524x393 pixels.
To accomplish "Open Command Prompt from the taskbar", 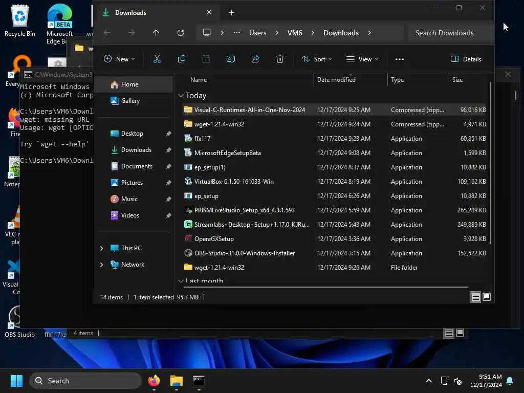I will [x=199, y=381].
